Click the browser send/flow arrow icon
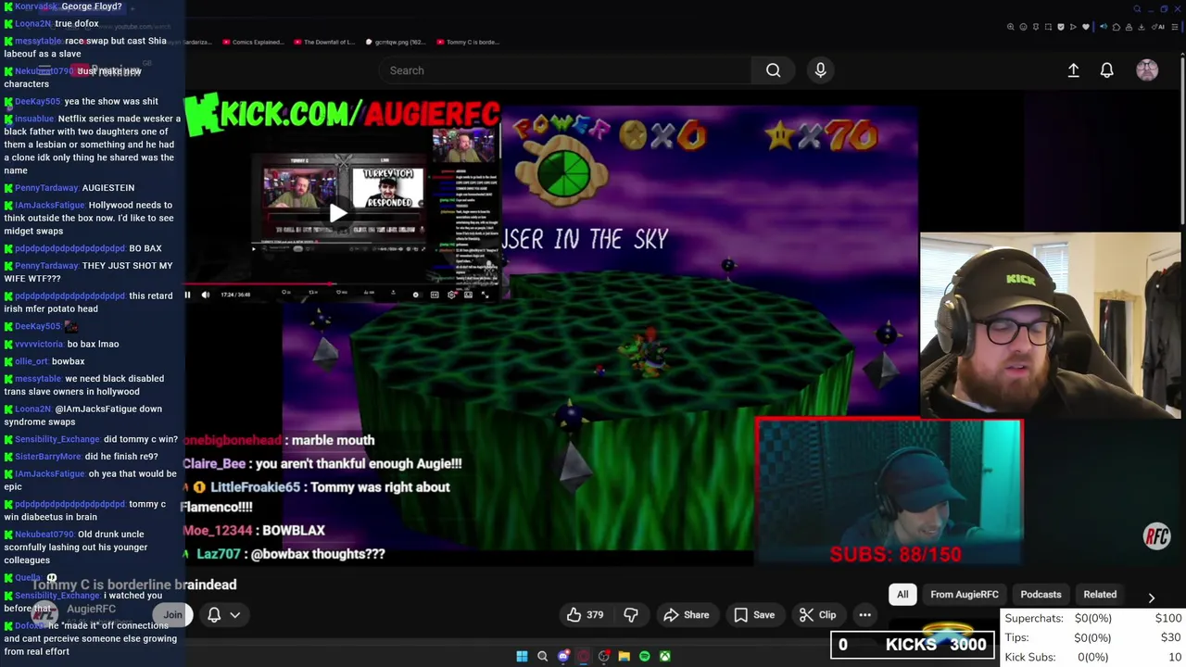The image size is (1186, 667). (x=1073, y=27)
